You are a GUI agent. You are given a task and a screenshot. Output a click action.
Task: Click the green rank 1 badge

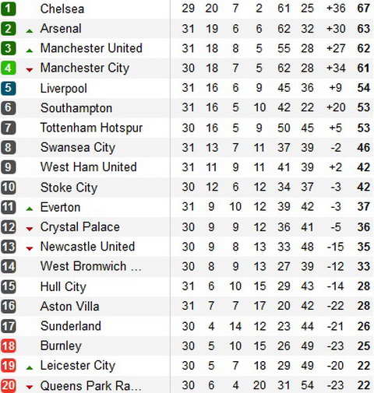click(8, 9)
